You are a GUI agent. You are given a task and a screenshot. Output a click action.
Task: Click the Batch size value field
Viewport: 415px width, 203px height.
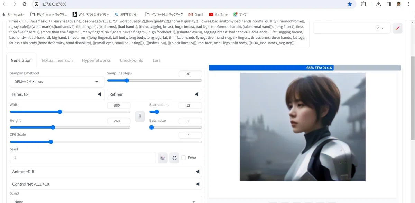click(x=190, y=121)
